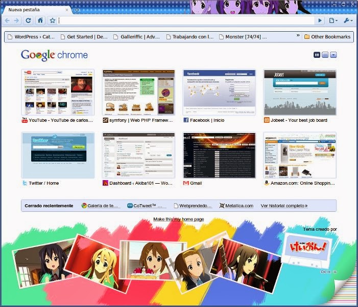Switch to list view of sites

(x=325, y=55)
